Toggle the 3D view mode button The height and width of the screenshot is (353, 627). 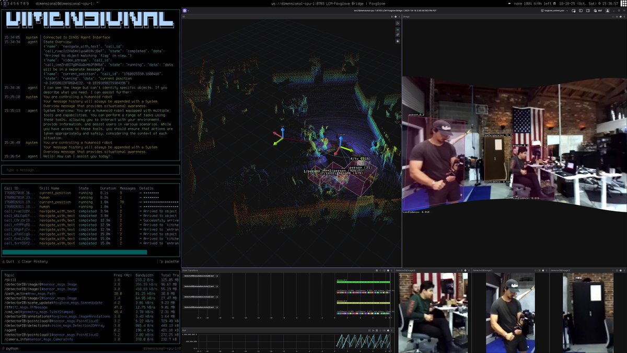point(398,29)
